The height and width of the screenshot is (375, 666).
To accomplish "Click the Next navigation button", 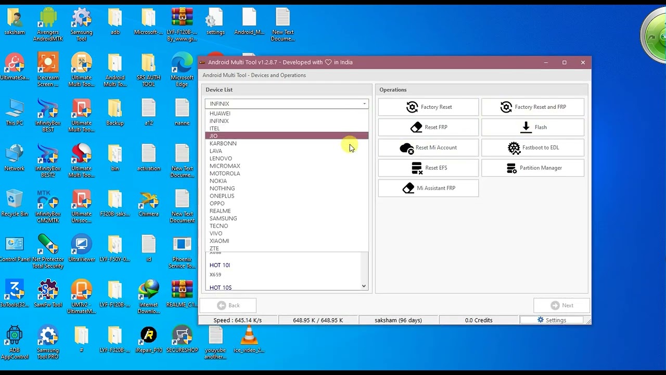I will pyautogui.click(x=562, y=305).
